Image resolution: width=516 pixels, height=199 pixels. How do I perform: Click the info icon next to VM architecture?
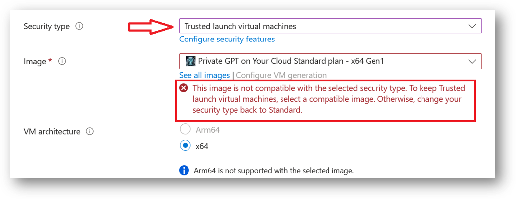click(90, 132)
